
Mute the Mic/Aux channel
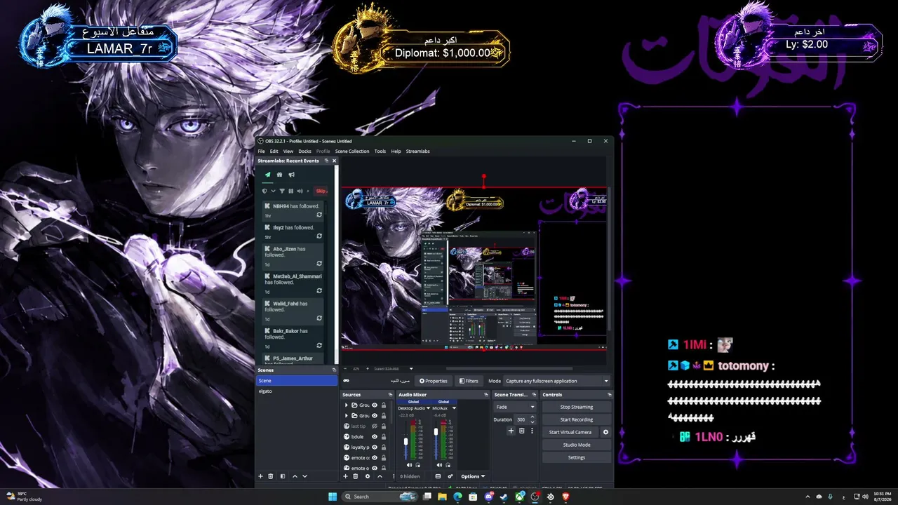[439, 465]
